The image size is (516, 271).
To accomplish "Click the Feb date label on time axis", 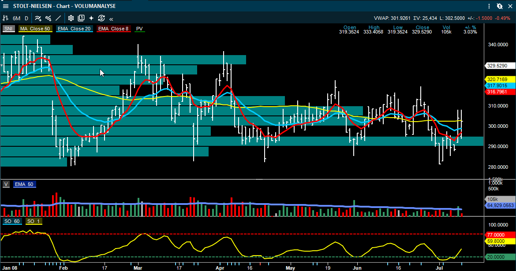I will [63, 268].
